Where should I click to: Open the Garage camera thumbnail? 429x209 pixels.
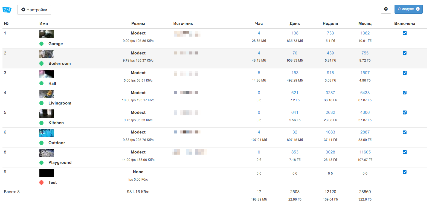(x=47, y=34)
